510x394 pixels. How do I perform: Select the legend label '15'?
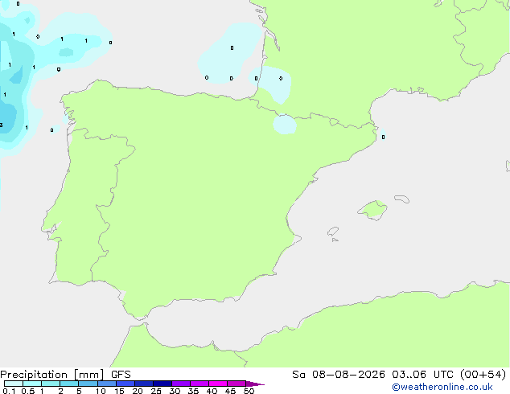[x=119, y=391]
